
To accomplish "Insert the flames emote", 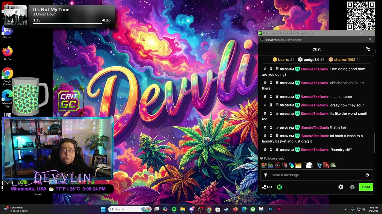I will [x=298, y=165].
